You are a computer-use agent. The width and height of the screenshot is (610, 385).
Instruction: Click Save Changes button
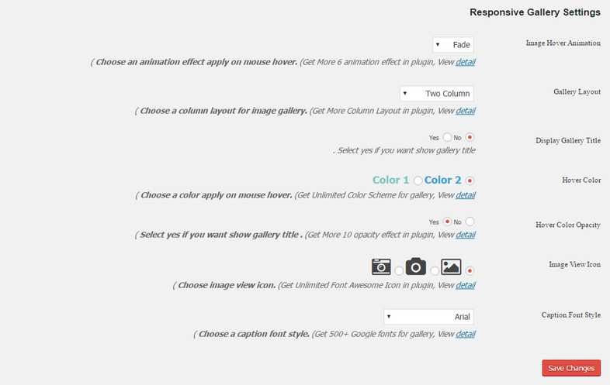coord(571,368)
